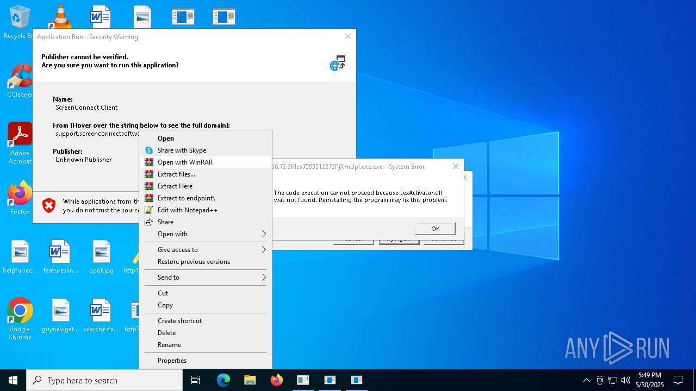Open Properties from context menu

pos(206,361)
